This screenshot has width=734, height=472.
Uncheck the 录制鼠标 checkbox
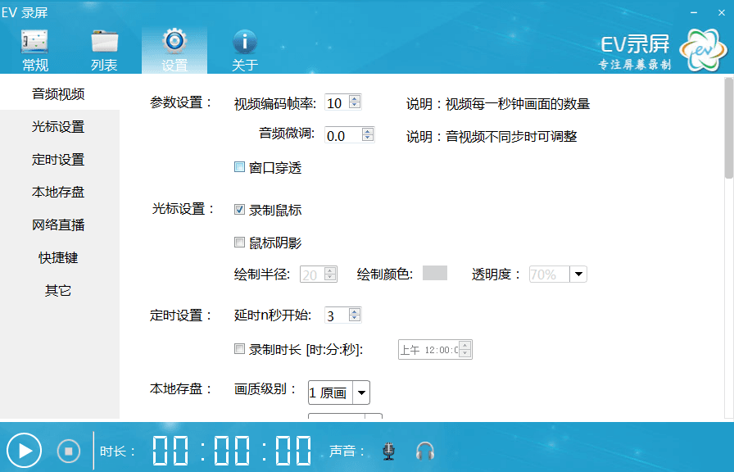coord(240,210)
